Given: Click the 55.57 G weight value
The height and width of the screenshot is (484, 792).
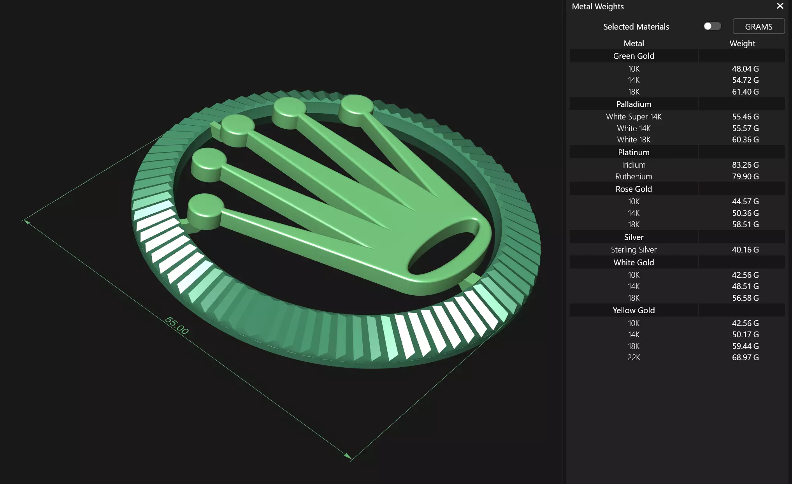Looking at the screenshot, I should (745, 128).
